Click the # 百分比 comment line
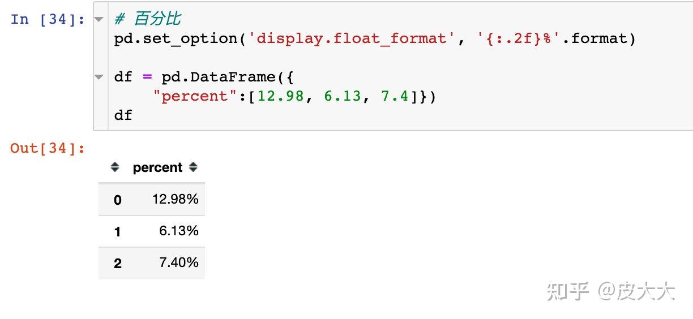 point(148,19)
